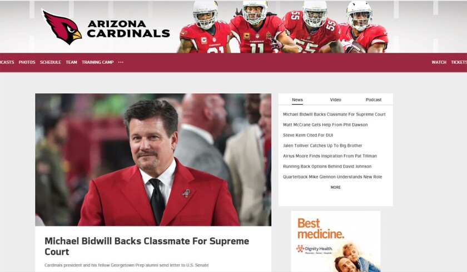Screen dimensions: 467x272
Task: Open the three-dot more navigation menu
Action: pos(121,62)
